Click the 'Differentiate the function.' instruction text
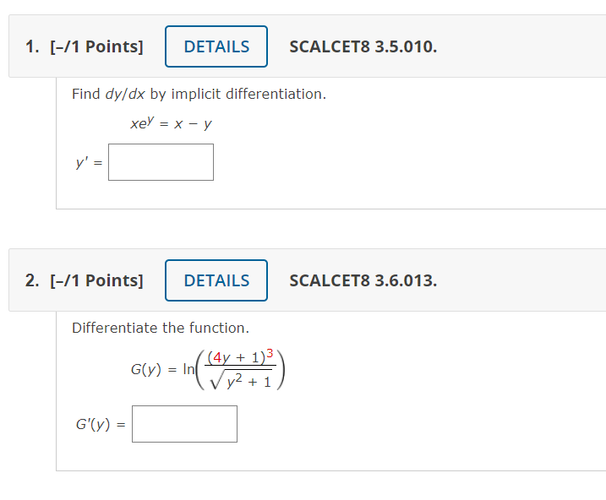The image size is (606, 500). 161,327
